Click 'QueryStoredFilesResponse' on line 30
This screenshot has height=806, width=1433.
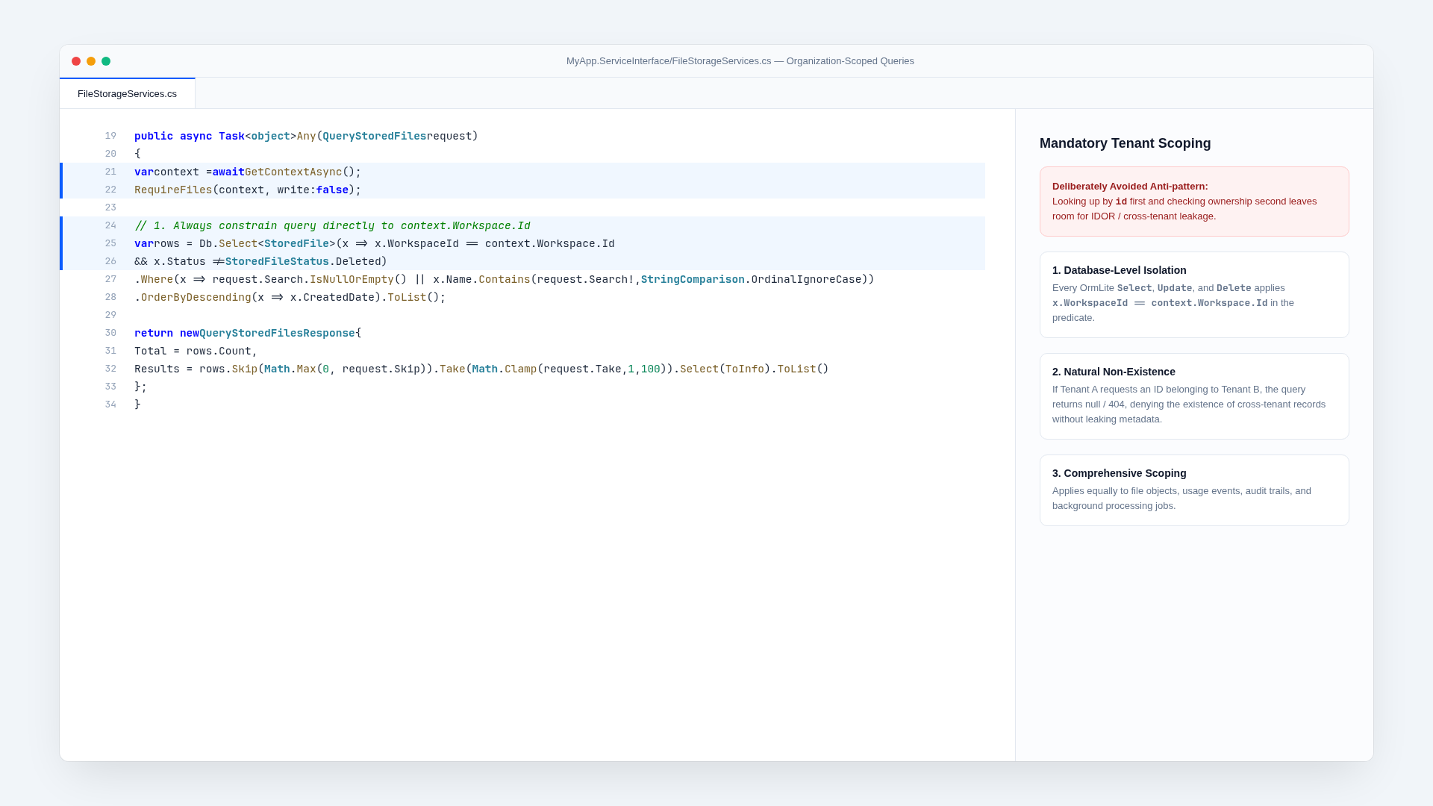[277, 333]
